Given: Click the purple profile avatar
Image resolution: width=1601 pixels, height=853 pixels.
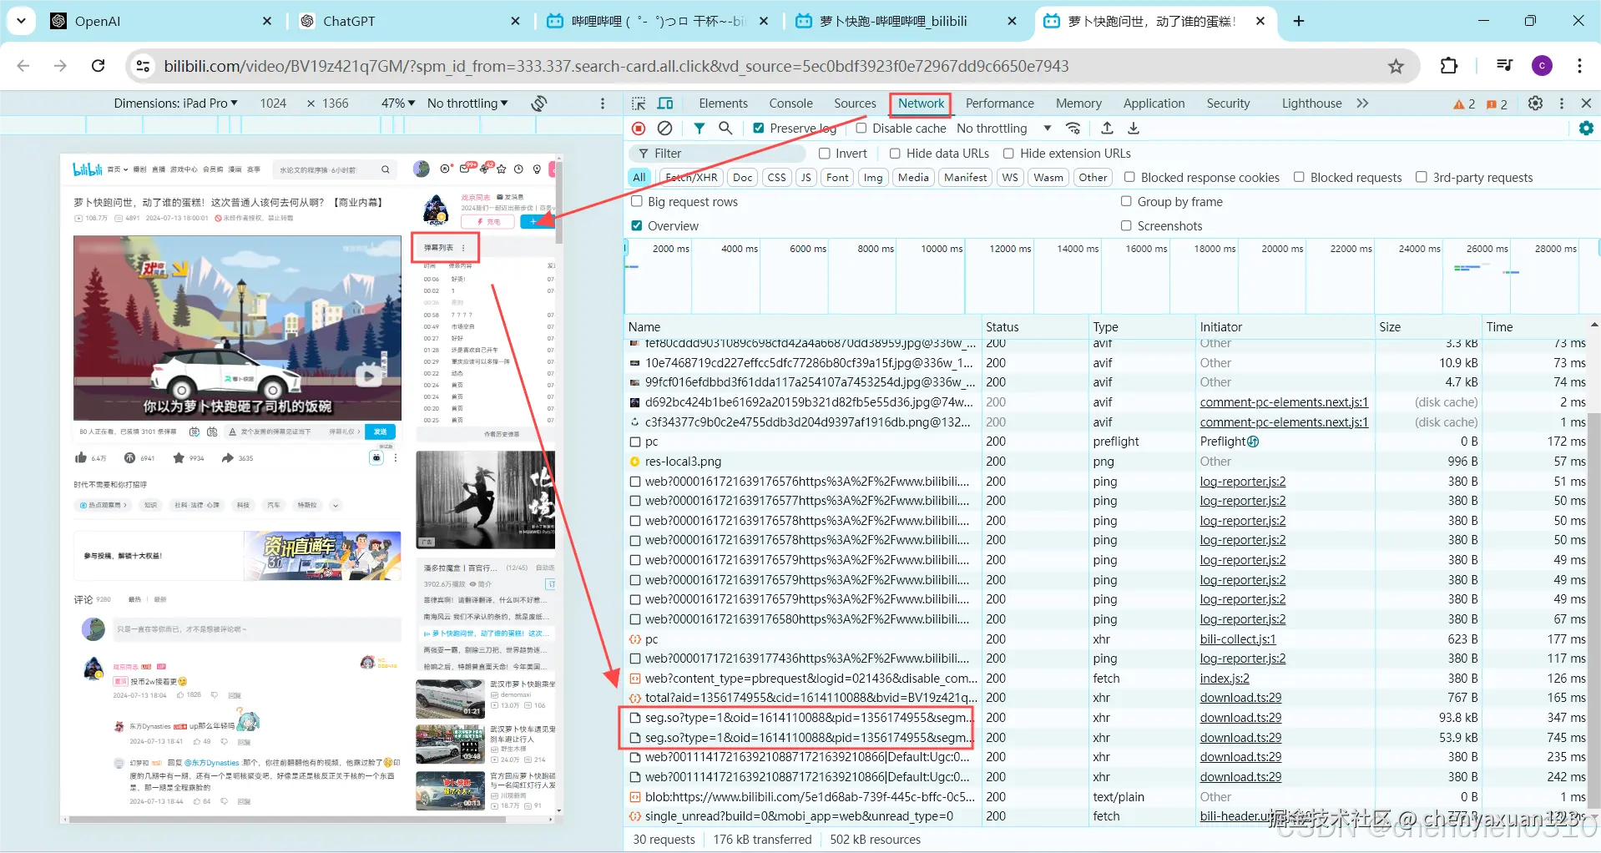Looking at the screenshot, I should pos(1542,66).
